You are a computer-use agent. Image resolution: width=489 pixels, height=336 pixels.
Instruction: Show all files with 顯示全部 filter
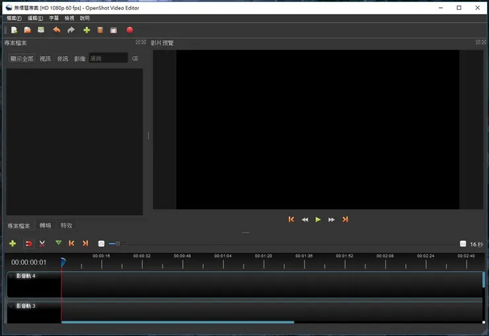click(x=22, y=58)
